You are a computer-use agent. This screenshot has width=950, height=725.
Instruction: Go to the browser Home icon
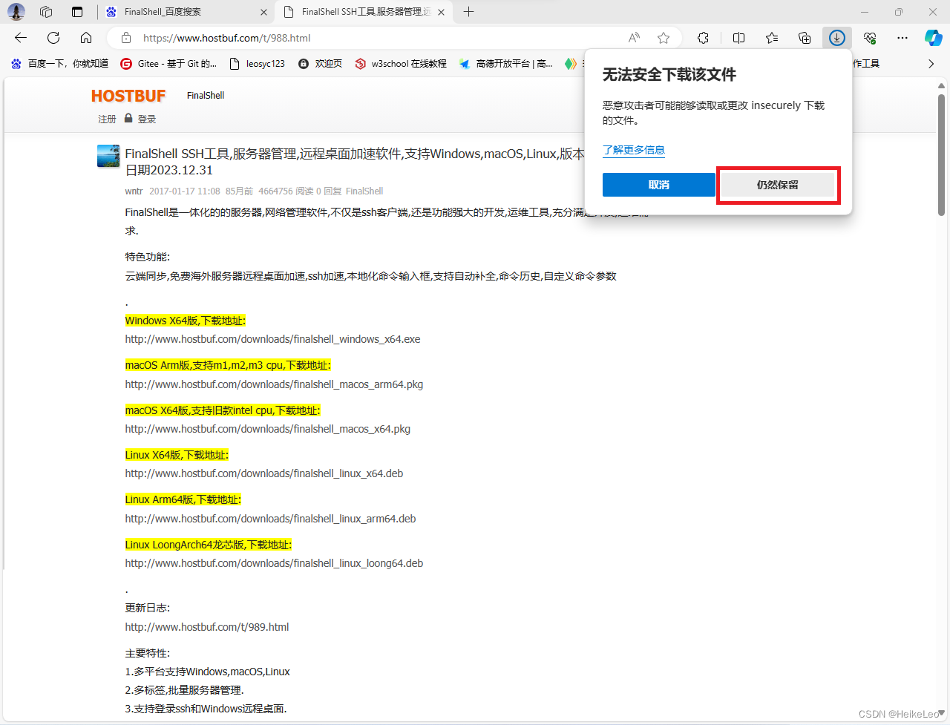(x=86, y=38)
